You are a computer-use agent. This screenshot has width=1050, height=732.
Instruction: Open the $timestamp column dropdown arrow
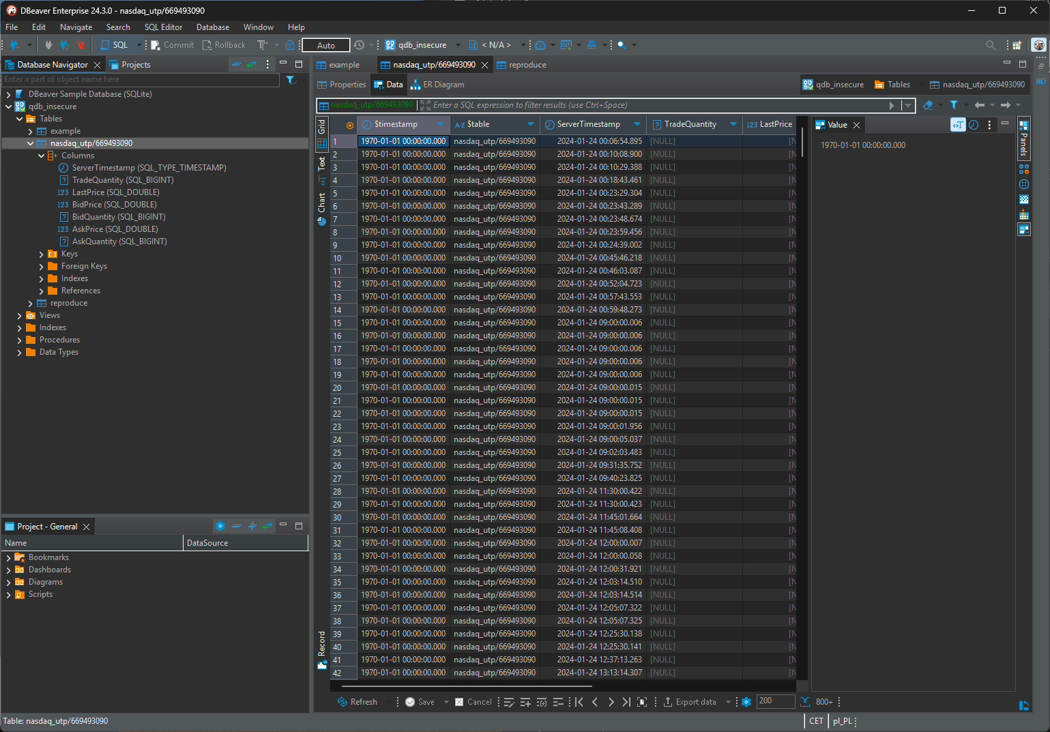pyautogui.click(x=441, y=124)
